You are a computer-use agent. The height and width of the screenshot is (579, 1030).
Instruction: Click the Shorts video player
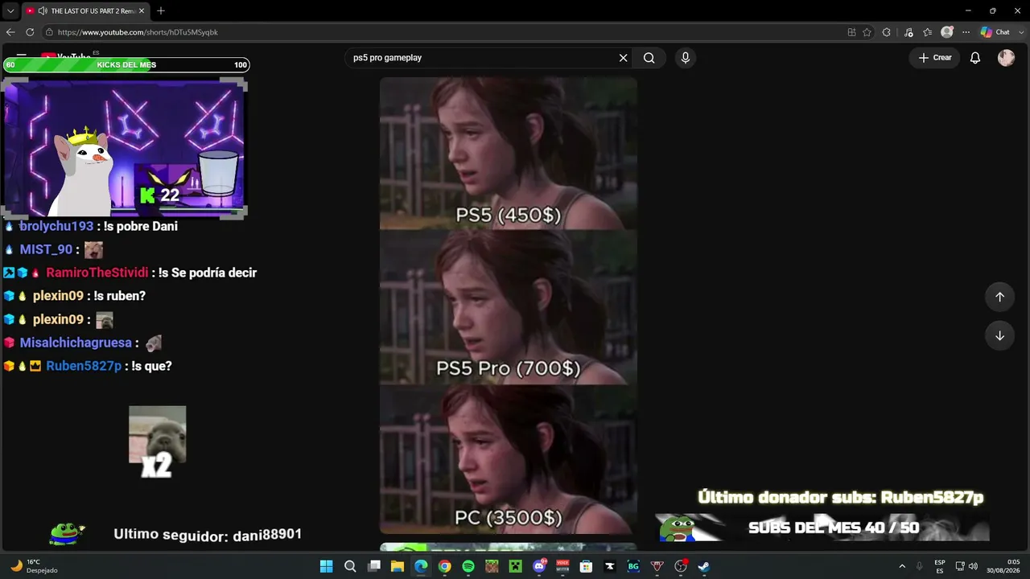click(x=509, y=306)
